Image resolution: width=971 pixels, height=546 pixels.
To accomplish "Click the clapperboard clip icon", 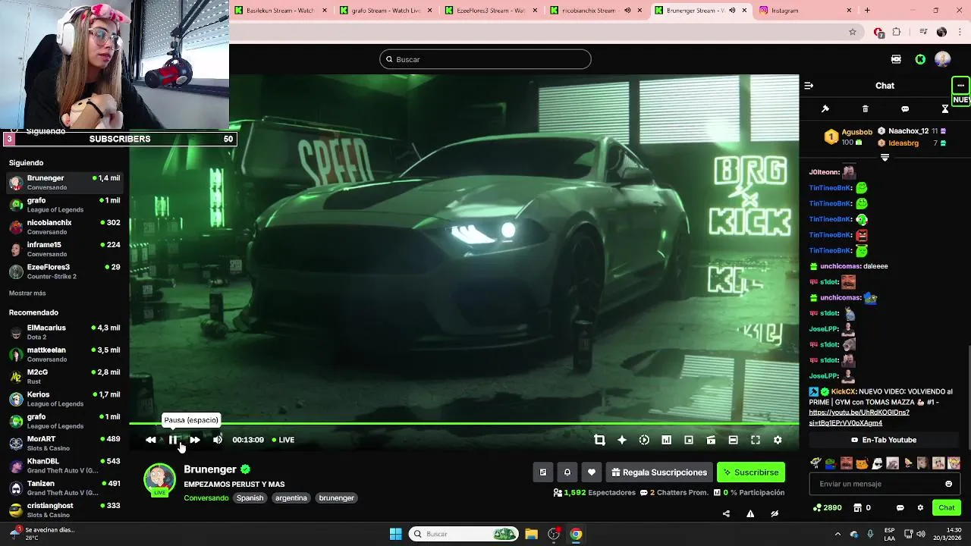I will tap(711, 440).
